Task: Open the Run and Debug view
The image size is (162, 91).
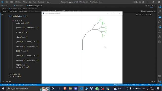Action: tap(159, 21)
